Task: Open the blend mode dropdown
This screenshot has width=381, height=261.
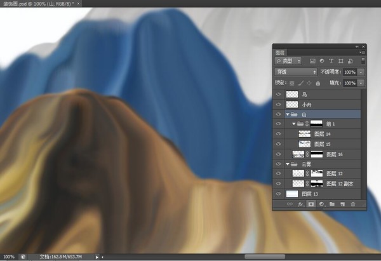Action: 296,72
